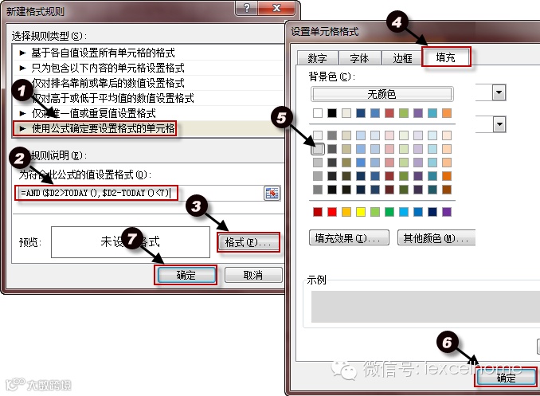Screen dimensions: 540x396
Task: Pick the purple swatch in theme color row
Action: tap(418, 113)
